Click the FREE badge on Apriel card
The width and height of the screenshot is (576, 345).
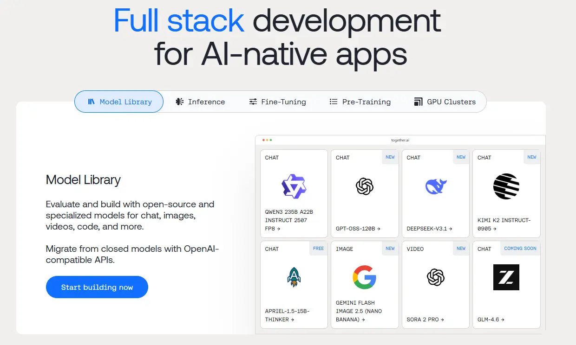point(318,249)
